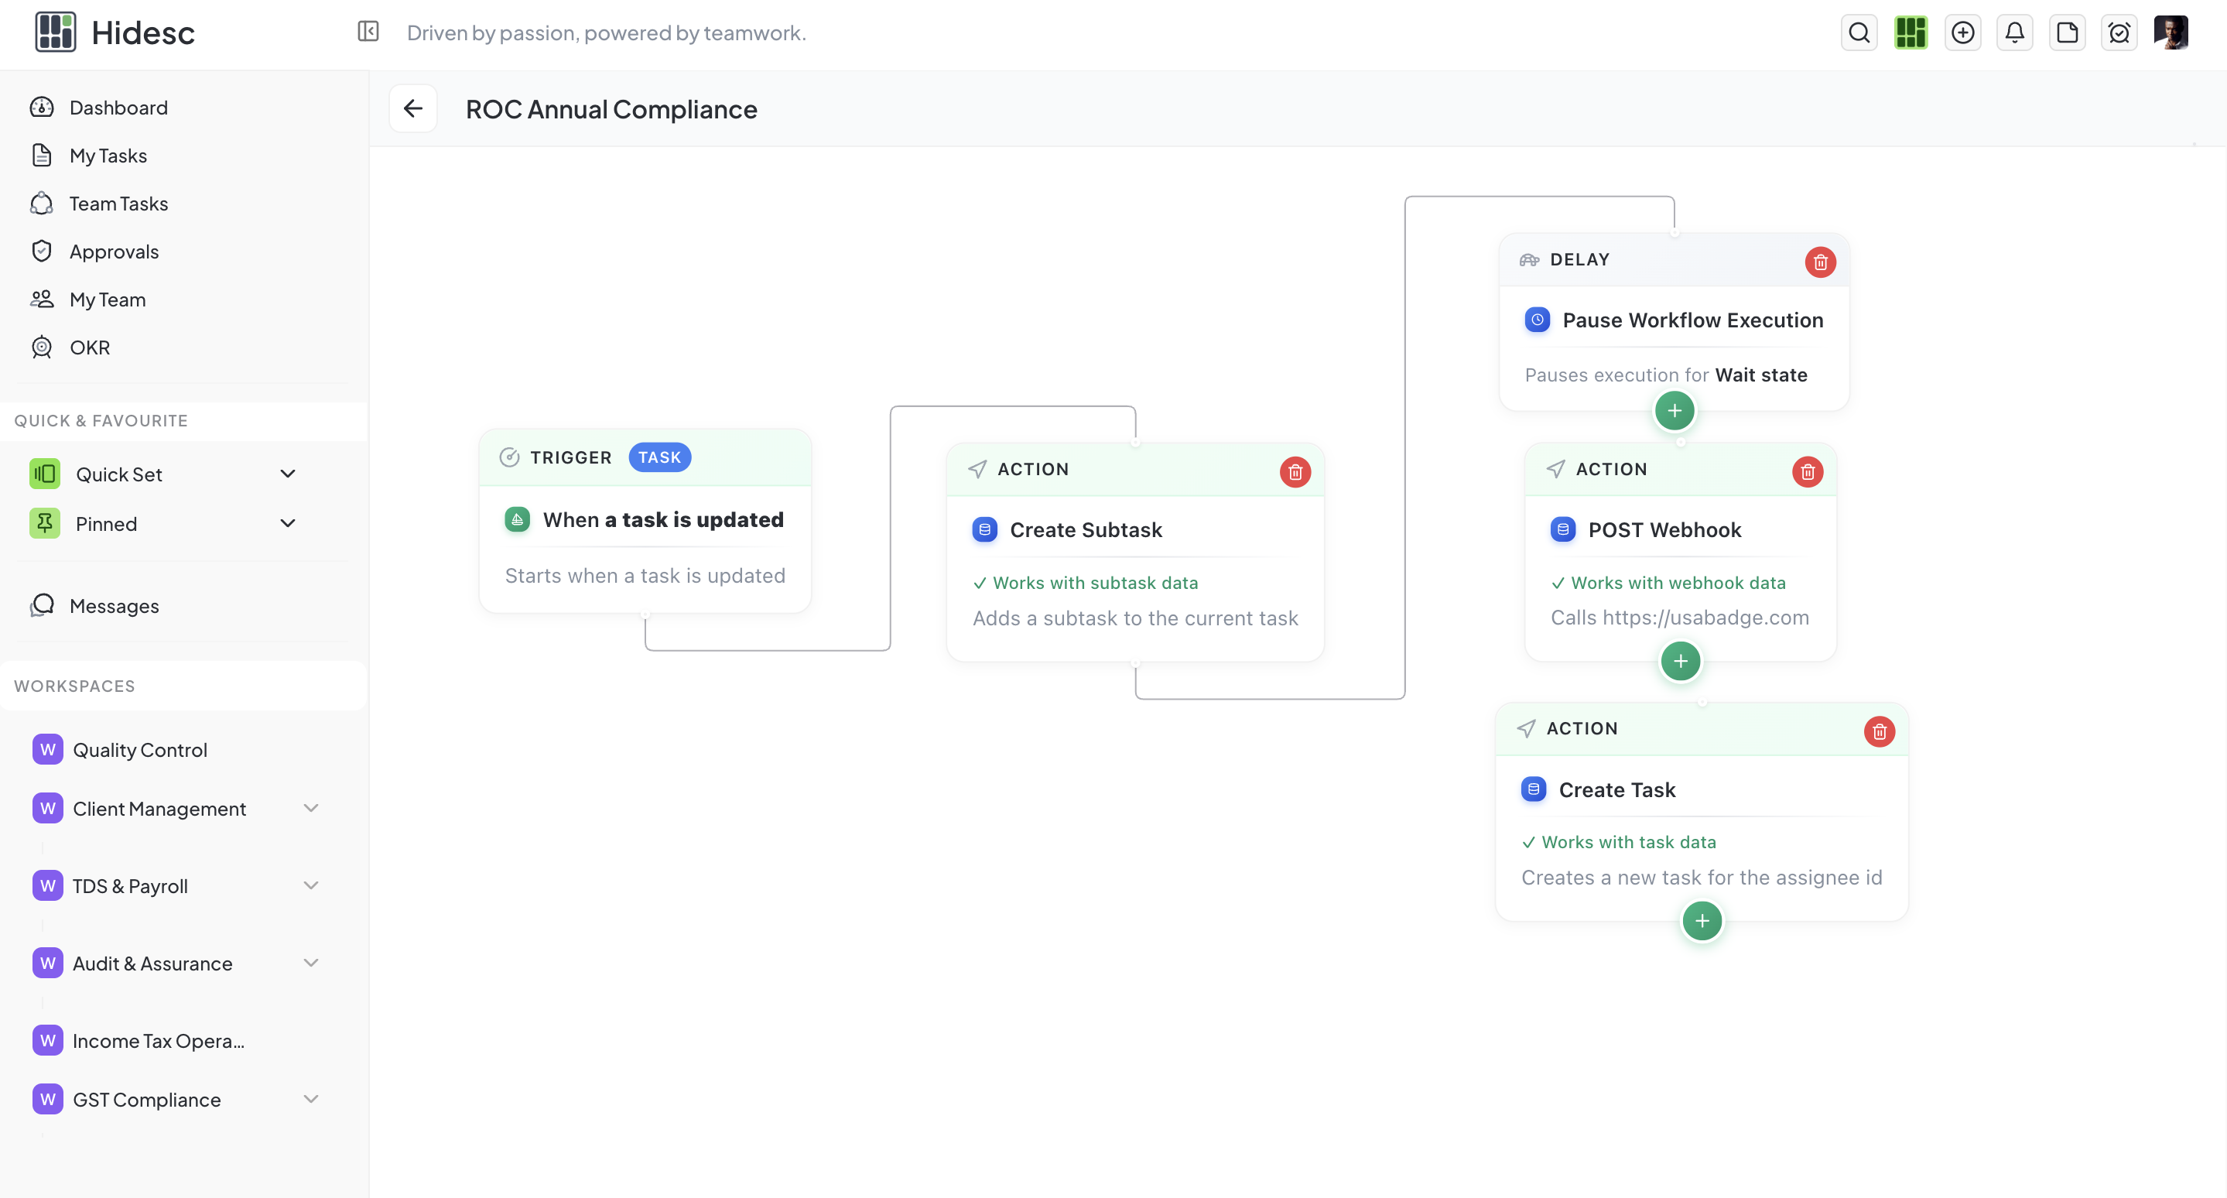The image size is (2227, 1198).
Task: Collapse the sidebar using the panel icon
Action: 368,31
